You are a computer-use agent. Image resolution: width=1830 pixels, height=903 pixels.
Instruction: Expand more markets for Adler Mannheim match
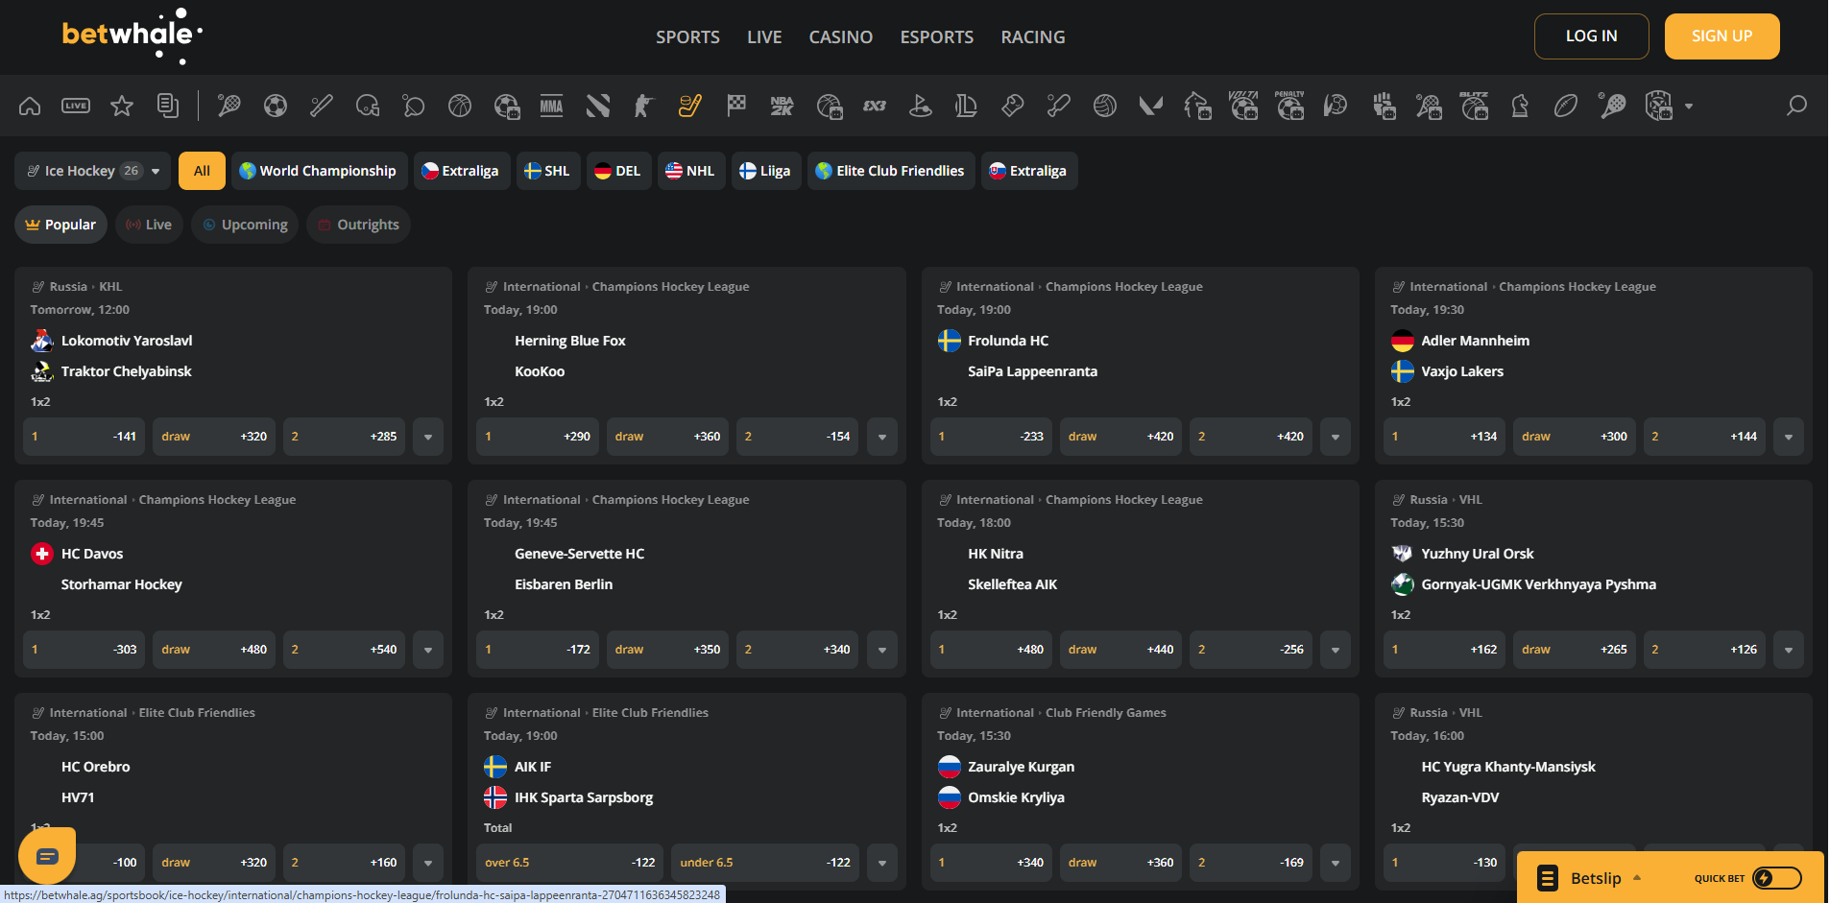coord(1789,437)
